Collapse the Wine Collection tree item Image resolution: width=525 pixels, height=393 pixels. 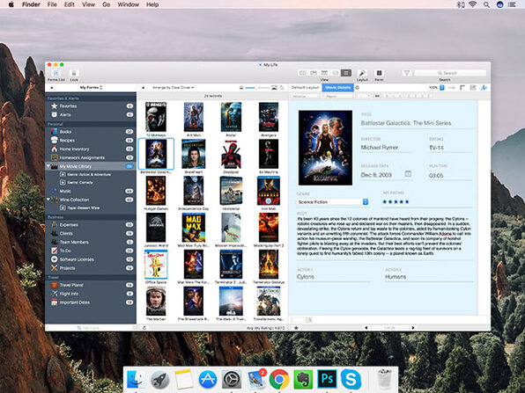48,200
